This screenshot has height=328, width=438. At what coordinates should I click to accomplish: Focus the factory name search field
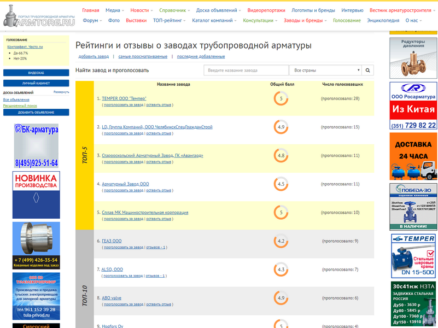click(x=246, y=71)
